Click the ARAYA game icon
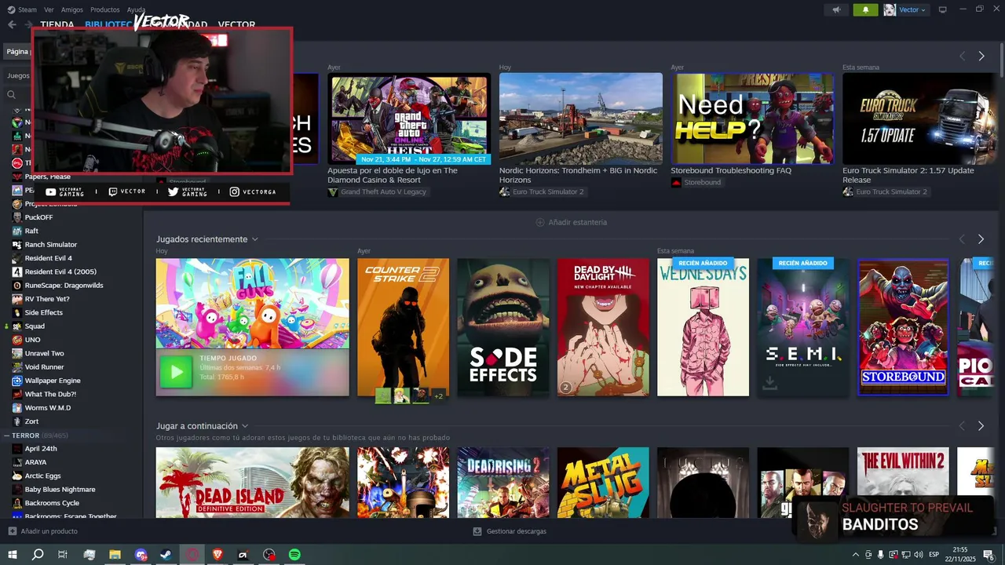Screen dimensions: 1005x565 [17, 462]
